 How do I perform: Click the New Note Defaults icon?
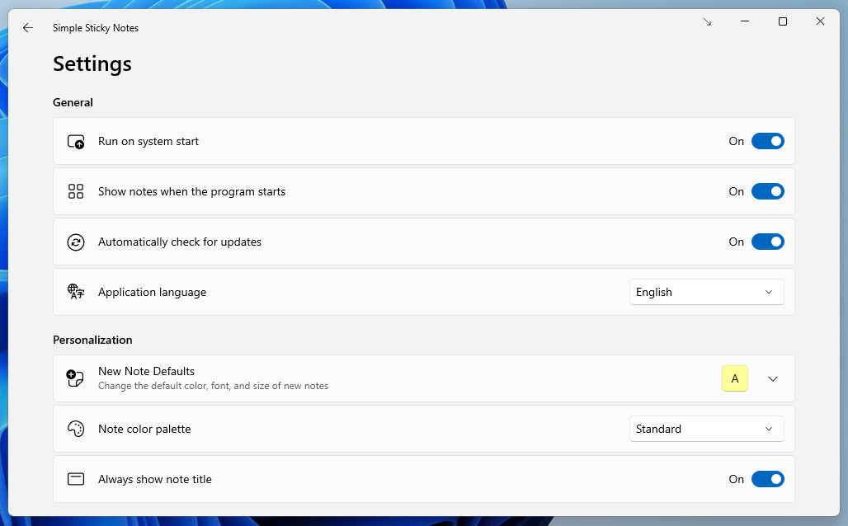tap(76, 379)
